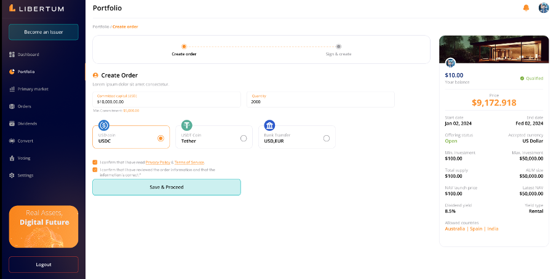Select the USDC radio button
The height and width of the screenshot is (279, 556).
tap(161, 138)
